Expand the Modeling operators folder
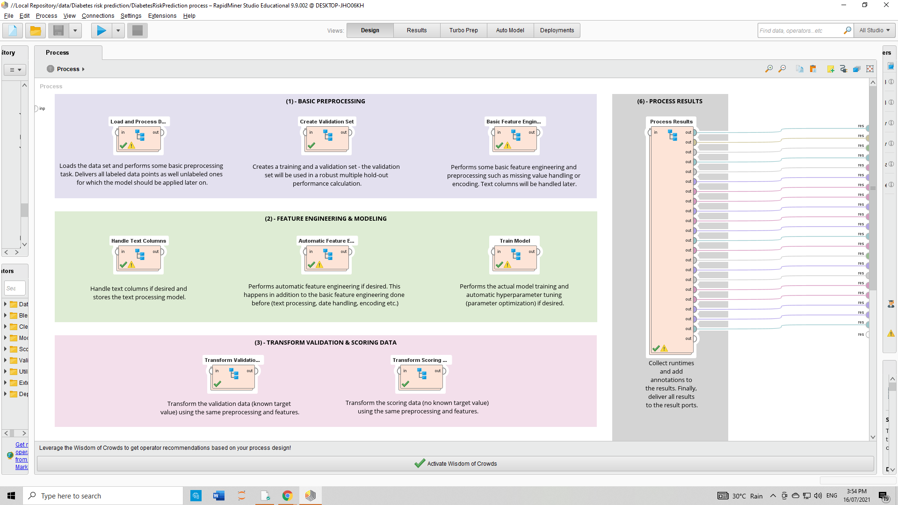 [5, 338]
